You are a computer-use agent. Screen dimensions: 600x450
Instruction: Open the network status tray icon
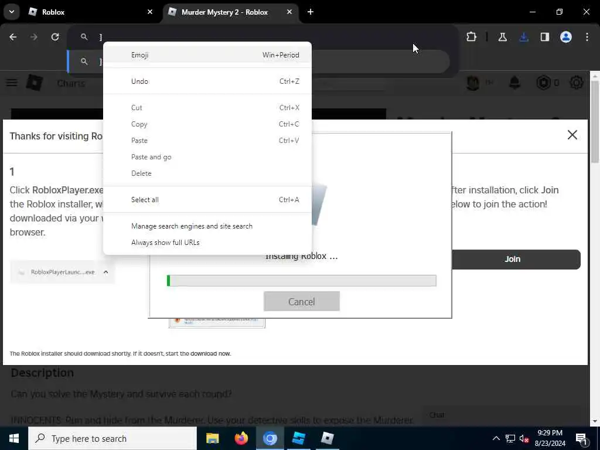[510, 438]
